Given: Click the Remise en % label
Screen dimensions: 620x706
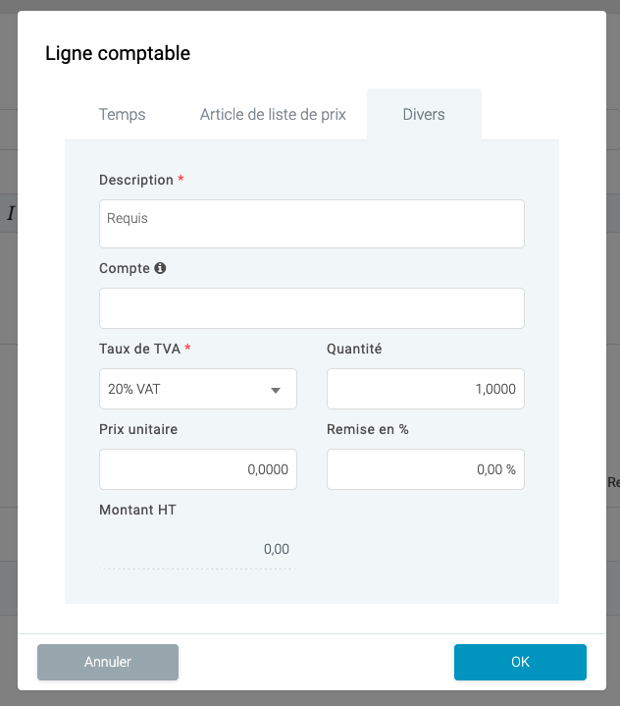Looking at the screenshot, I should (368, 429).
